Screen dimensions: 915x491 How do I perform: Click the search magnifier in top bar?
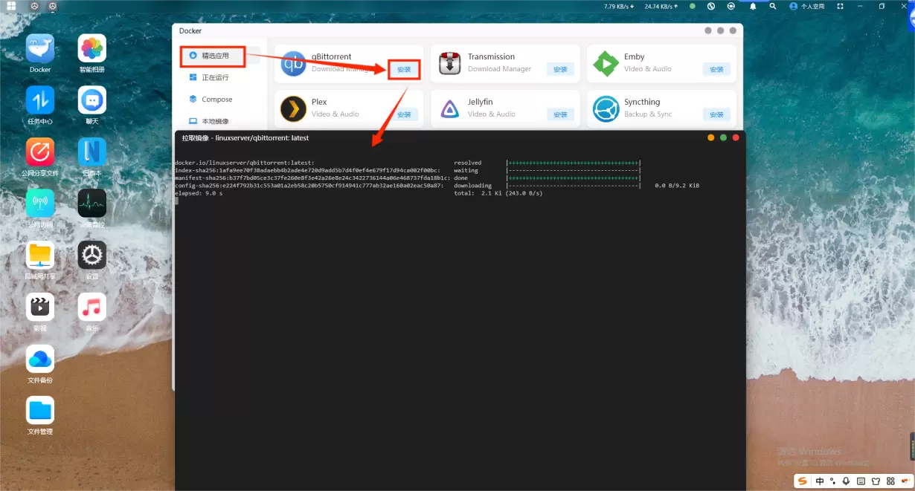[773, 6]
